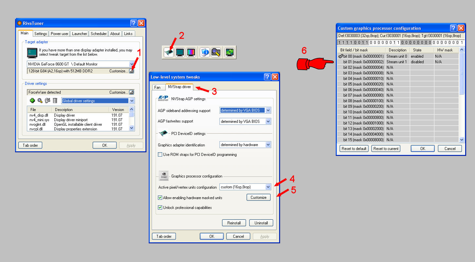Click Tab order in Low-level system tweaks
The width and height of the screenshot is (475, 262).
click(x=164, y=236)
